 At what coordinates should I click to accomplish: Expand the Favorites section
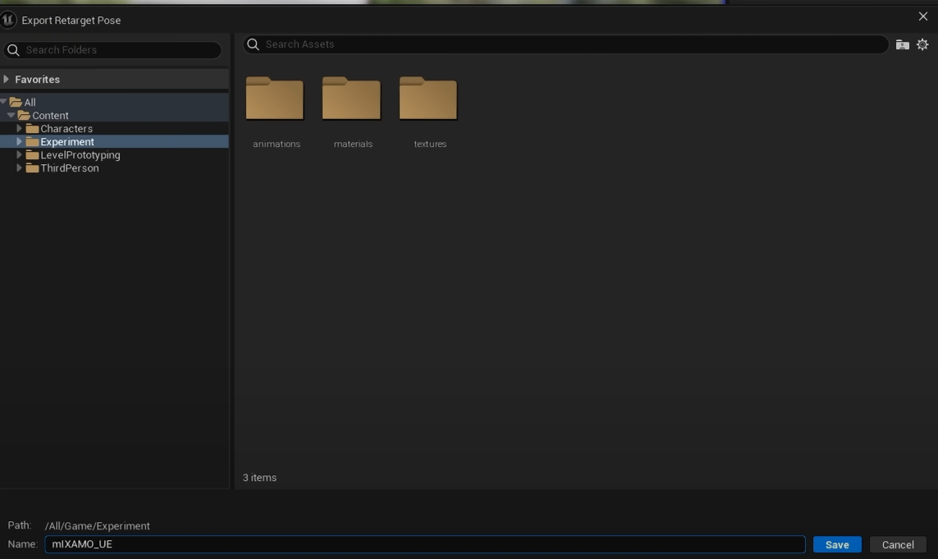[x=6, y=79]
